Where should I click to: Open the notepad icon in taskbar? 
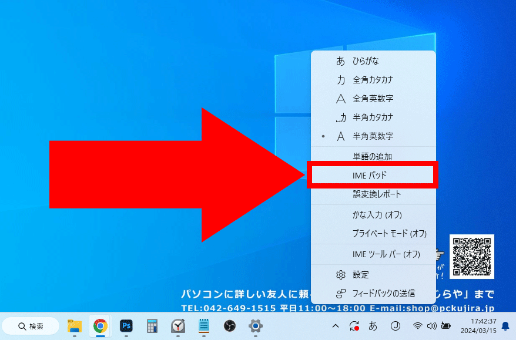(x=204, y=326)
